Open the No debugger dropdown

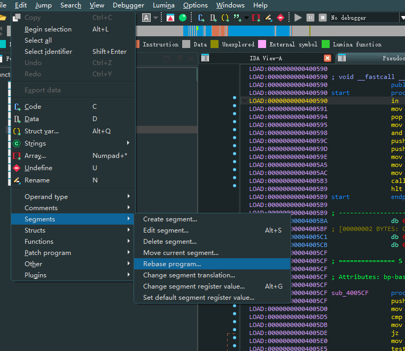pyautogui.click(x=402, y=18)
